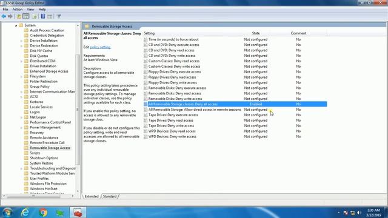
Task: Click the Export List toolbar icon
Action: [x=35, y=16]
